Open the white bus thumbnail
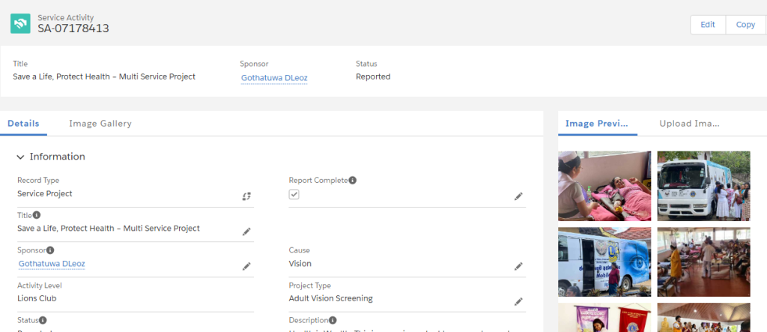767x332 pixels. tap(703, 186)
